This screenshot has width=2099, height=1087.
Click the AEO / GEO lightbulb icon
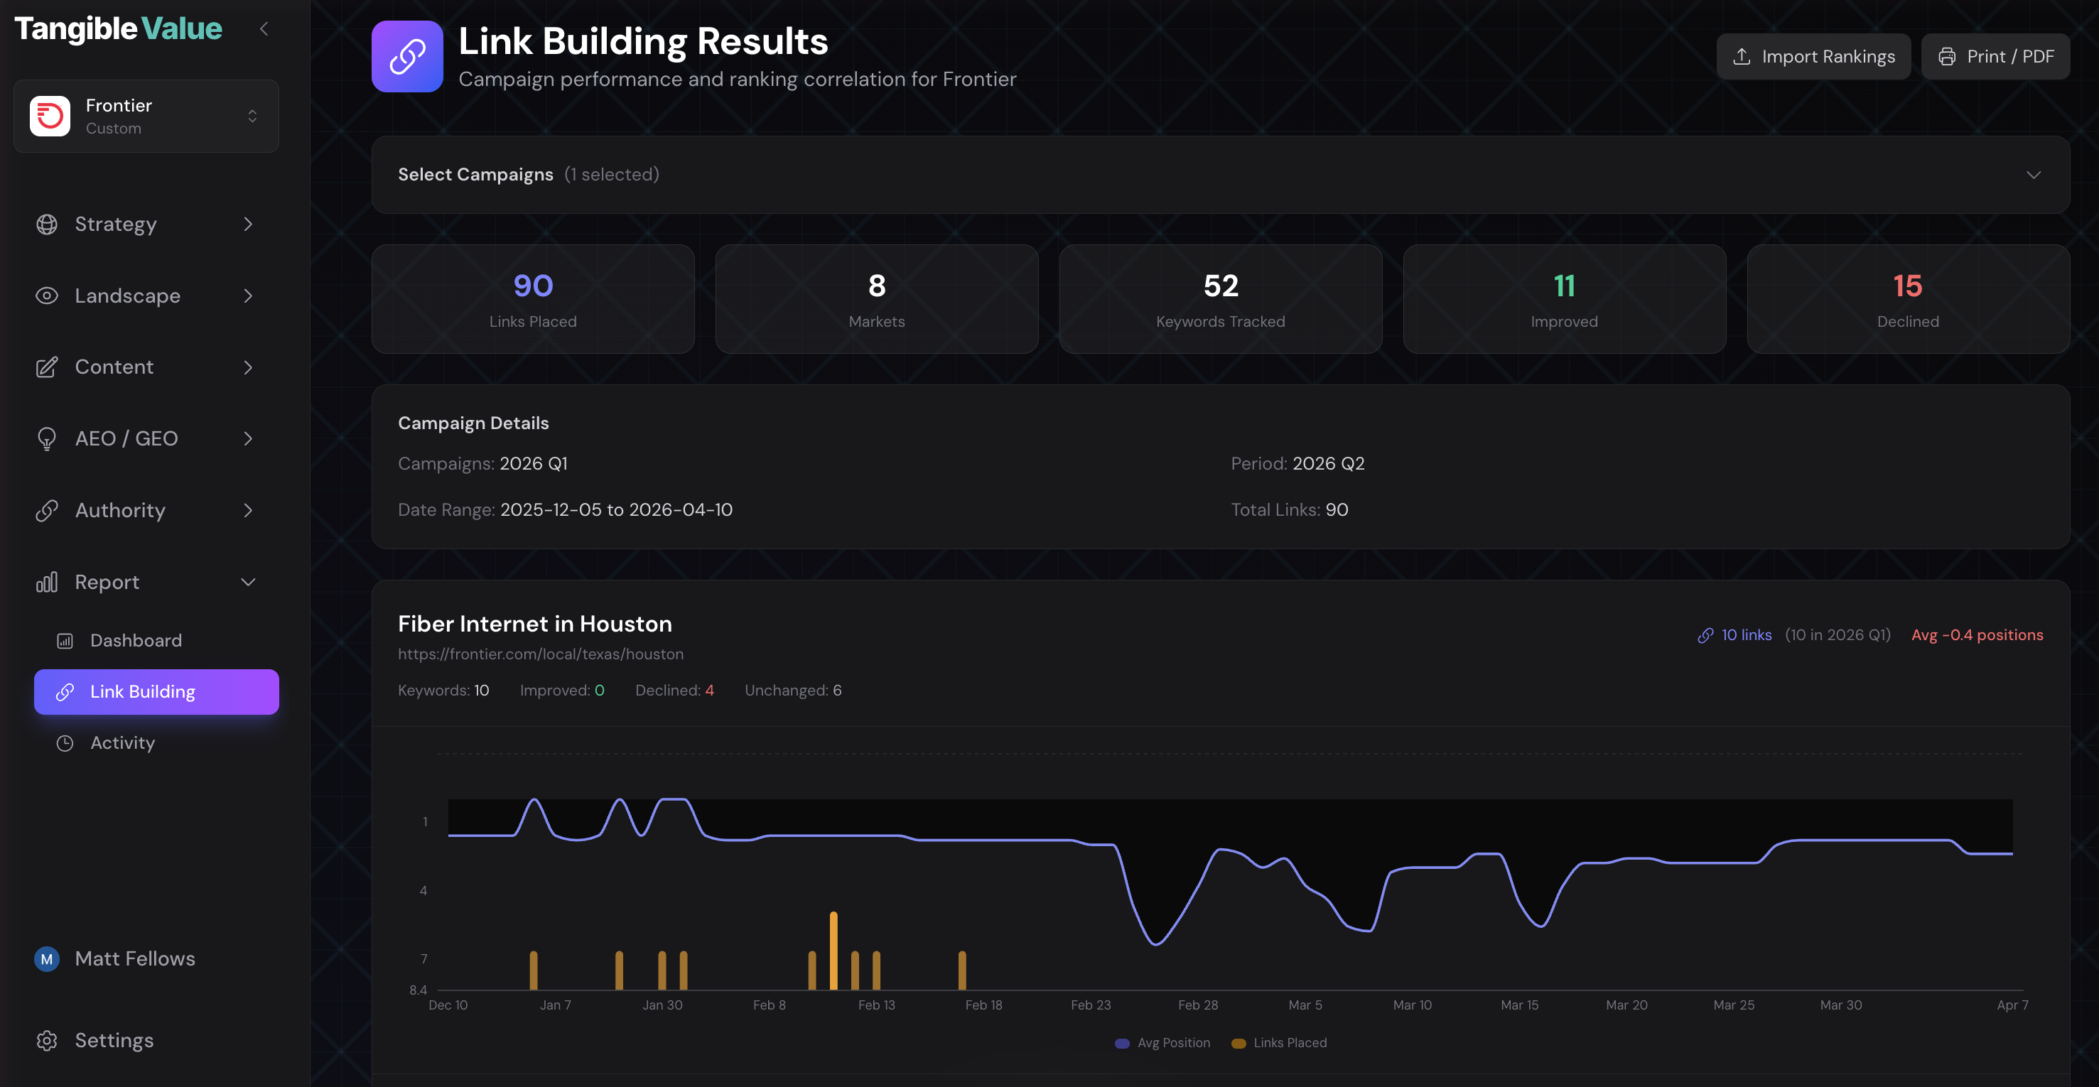coord(48,438)
